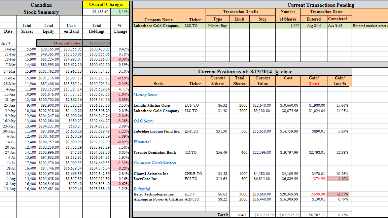Select Lakeshore Gold's $9,100.00 current value

tap(262, 111)
